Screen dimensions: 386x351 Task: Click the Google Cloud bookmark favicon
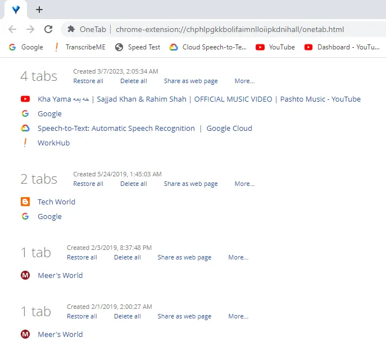pyautogui.click(x=174, y=47)
